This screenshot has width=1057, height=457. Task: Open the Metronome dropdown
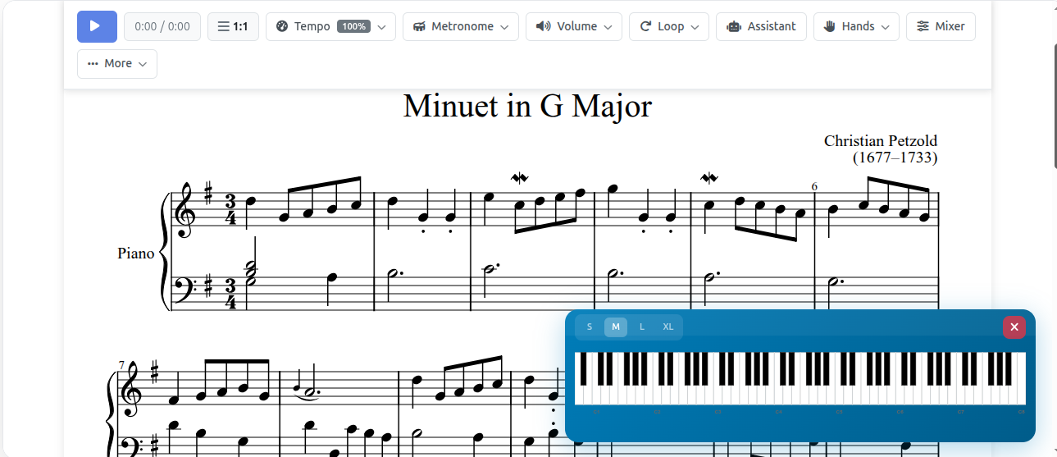460,26
